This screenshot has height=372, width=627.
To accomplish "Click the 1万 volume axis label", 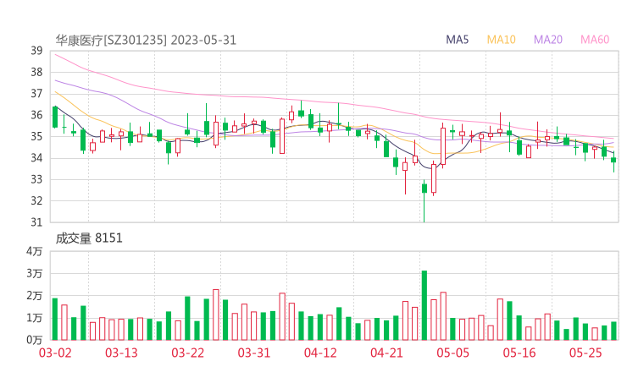I will click(x=35, y=318).
